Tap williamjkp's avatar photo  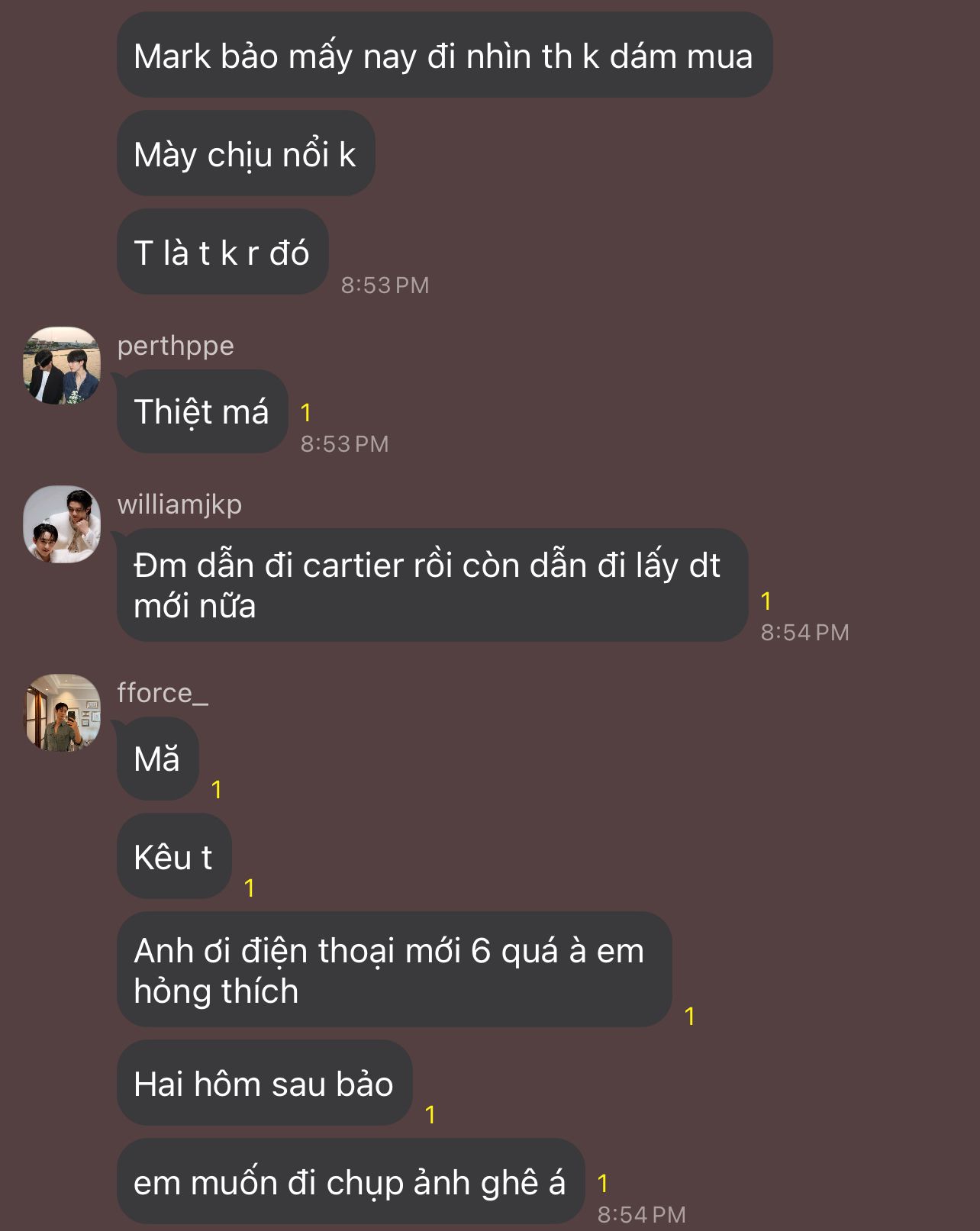62,524
